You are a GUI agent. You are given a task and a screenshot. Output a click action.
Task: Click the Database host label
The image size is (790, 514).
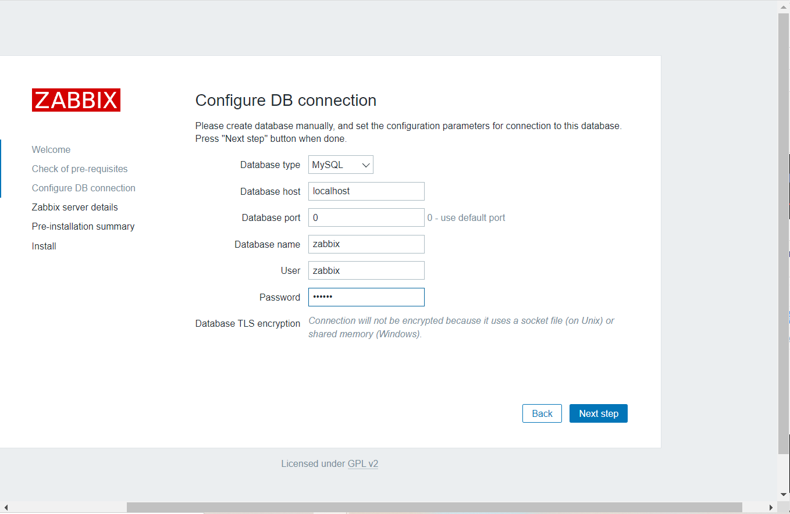pos(271,191)
